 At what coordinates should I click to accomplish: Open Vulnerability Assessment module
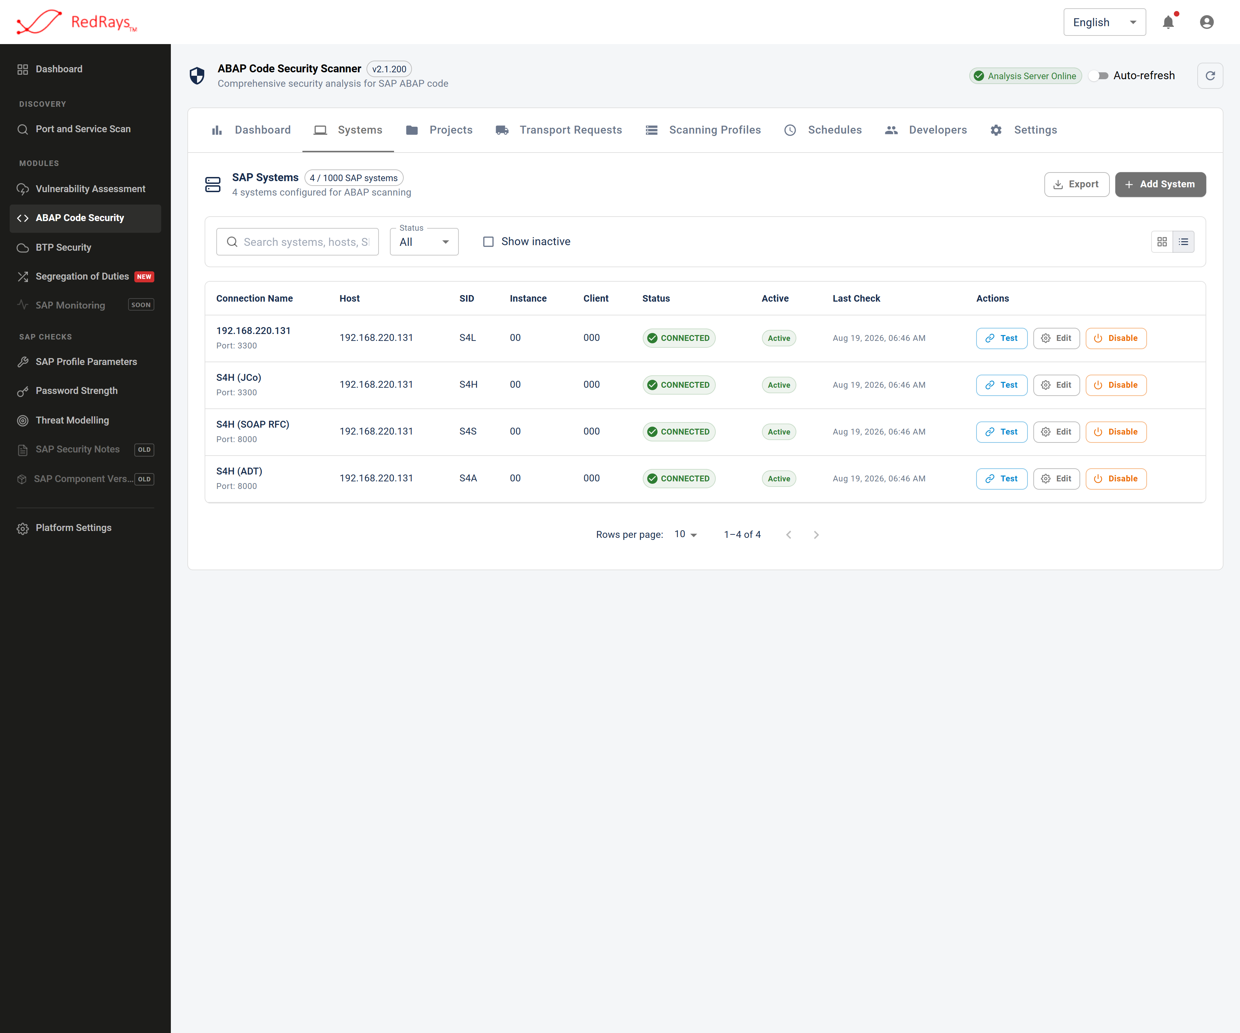pyautogui.click(x=85, y=189)
